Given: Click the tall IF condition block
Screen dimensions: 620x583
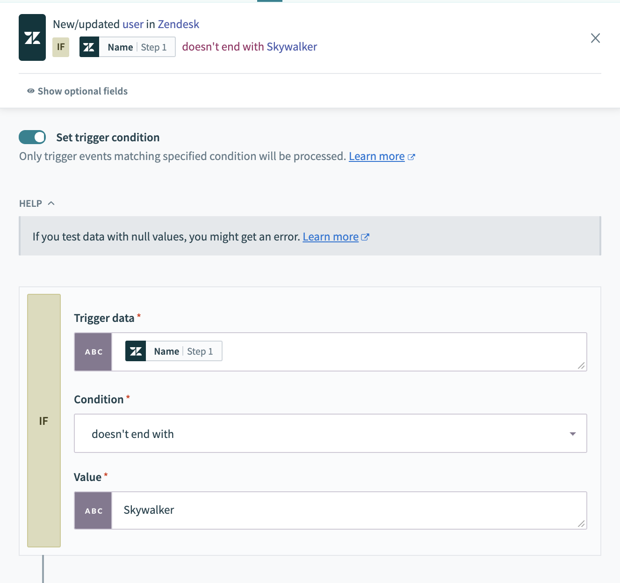Looking at the screenshot, I should point(44,421).
